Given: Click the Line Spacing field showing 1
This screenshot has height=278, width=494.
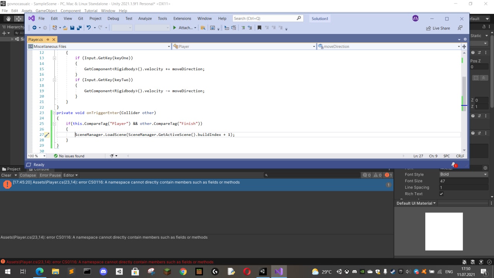Looking at the screenshot, I should 464,187.
